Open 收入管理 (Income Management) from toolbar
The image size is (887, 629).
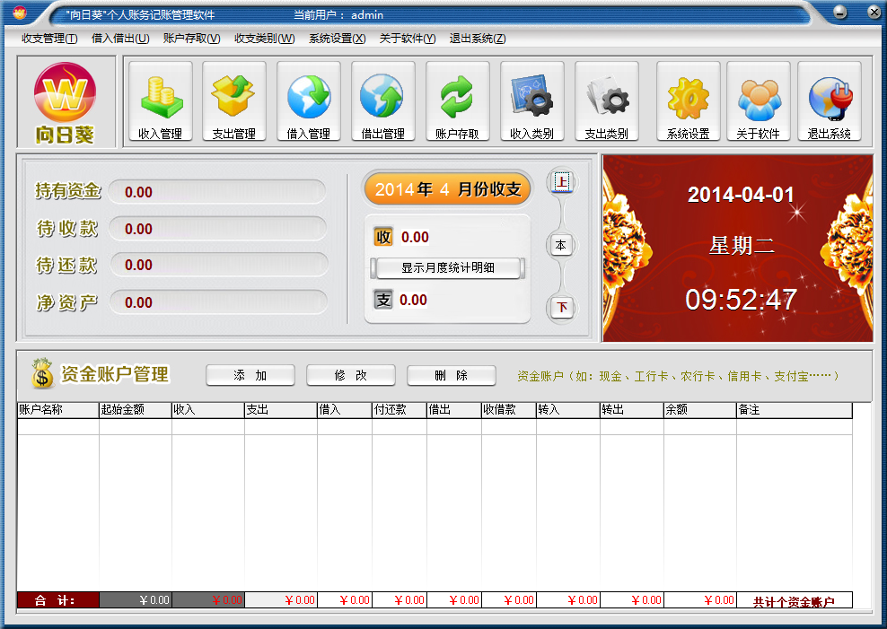tap(162, 100)
